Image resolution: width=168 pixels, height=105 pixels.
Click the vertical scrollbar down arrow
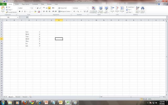pos(166,95)
